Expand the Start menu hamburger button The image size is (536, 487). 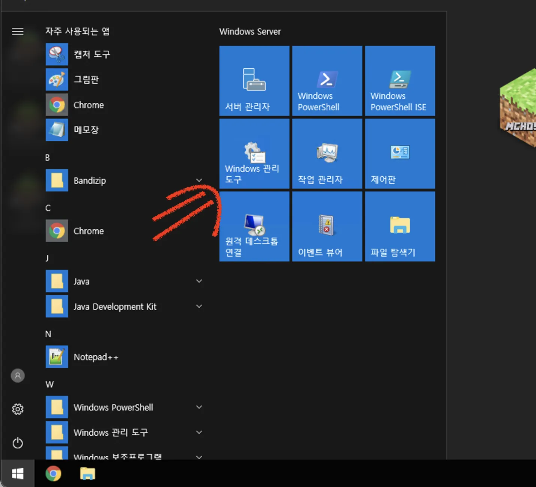coord(18,32)
